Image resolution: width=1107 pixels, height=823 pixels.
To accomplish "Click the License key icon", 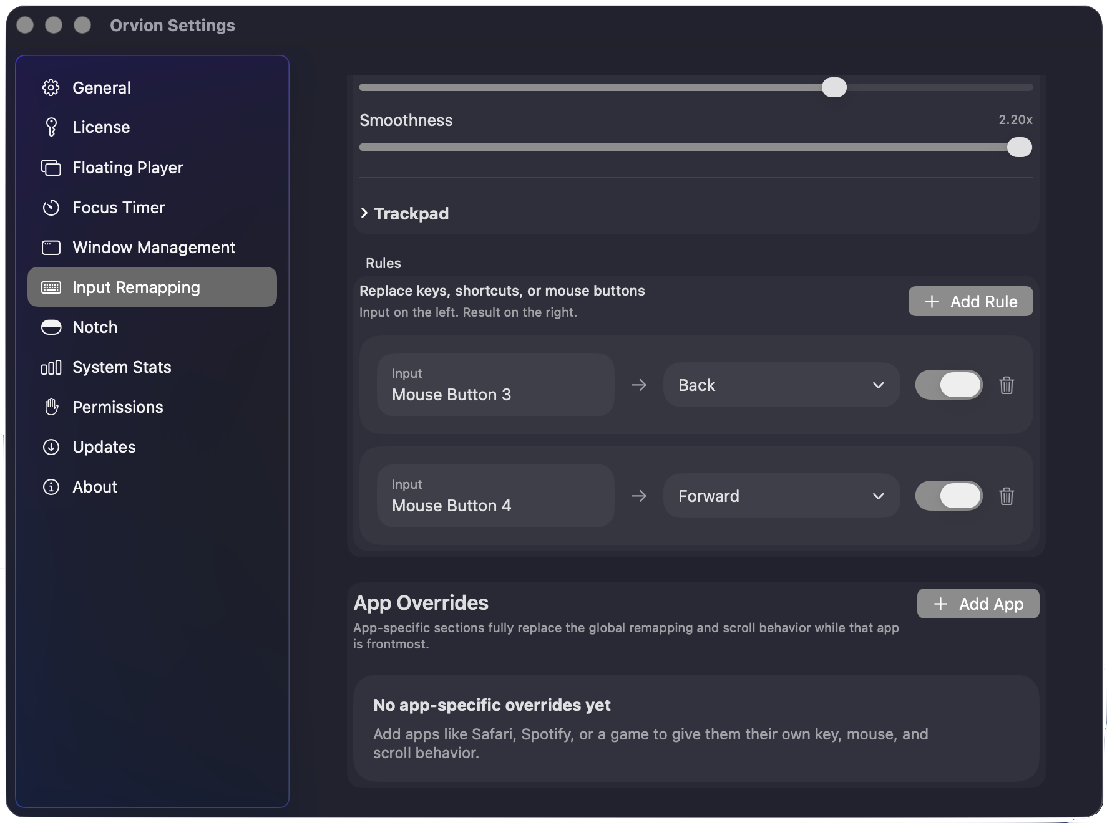I will (x=51, y=127).
